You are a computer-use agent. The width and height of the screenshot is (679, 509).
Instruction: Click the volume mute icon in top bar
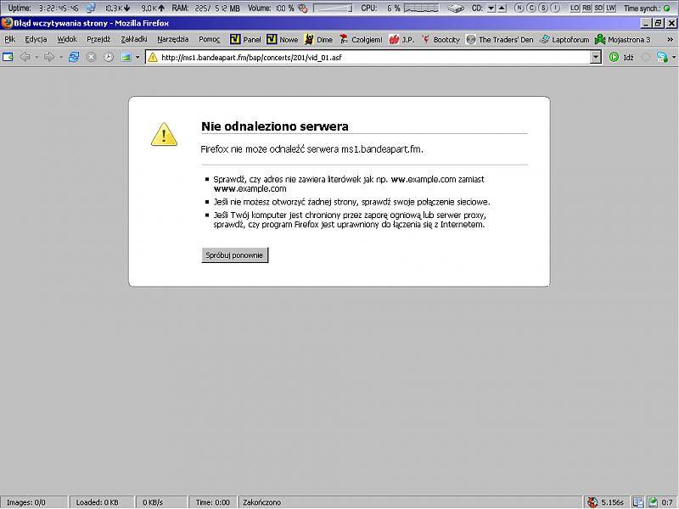click(x=303, y=8)
